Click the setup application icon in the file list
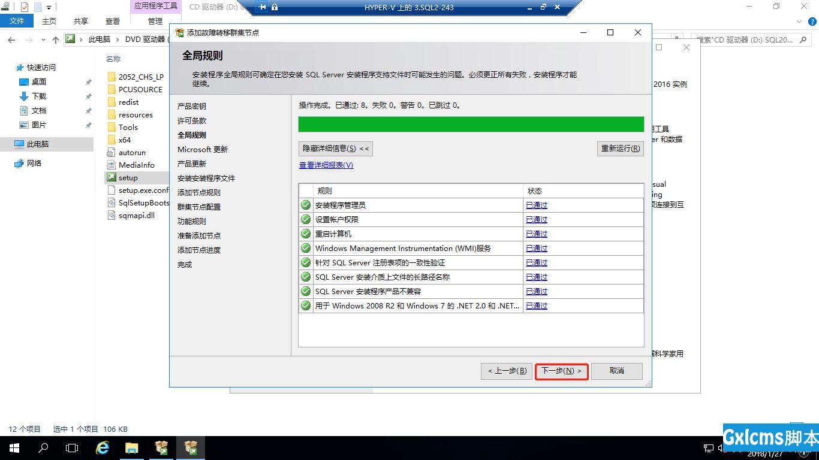Image resolution: width=819 pixels, height=460 pixels. tap(112, 177)
